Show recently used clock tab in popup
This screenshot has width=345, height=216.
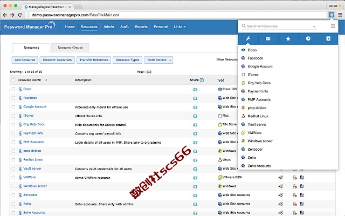(308, 39)
